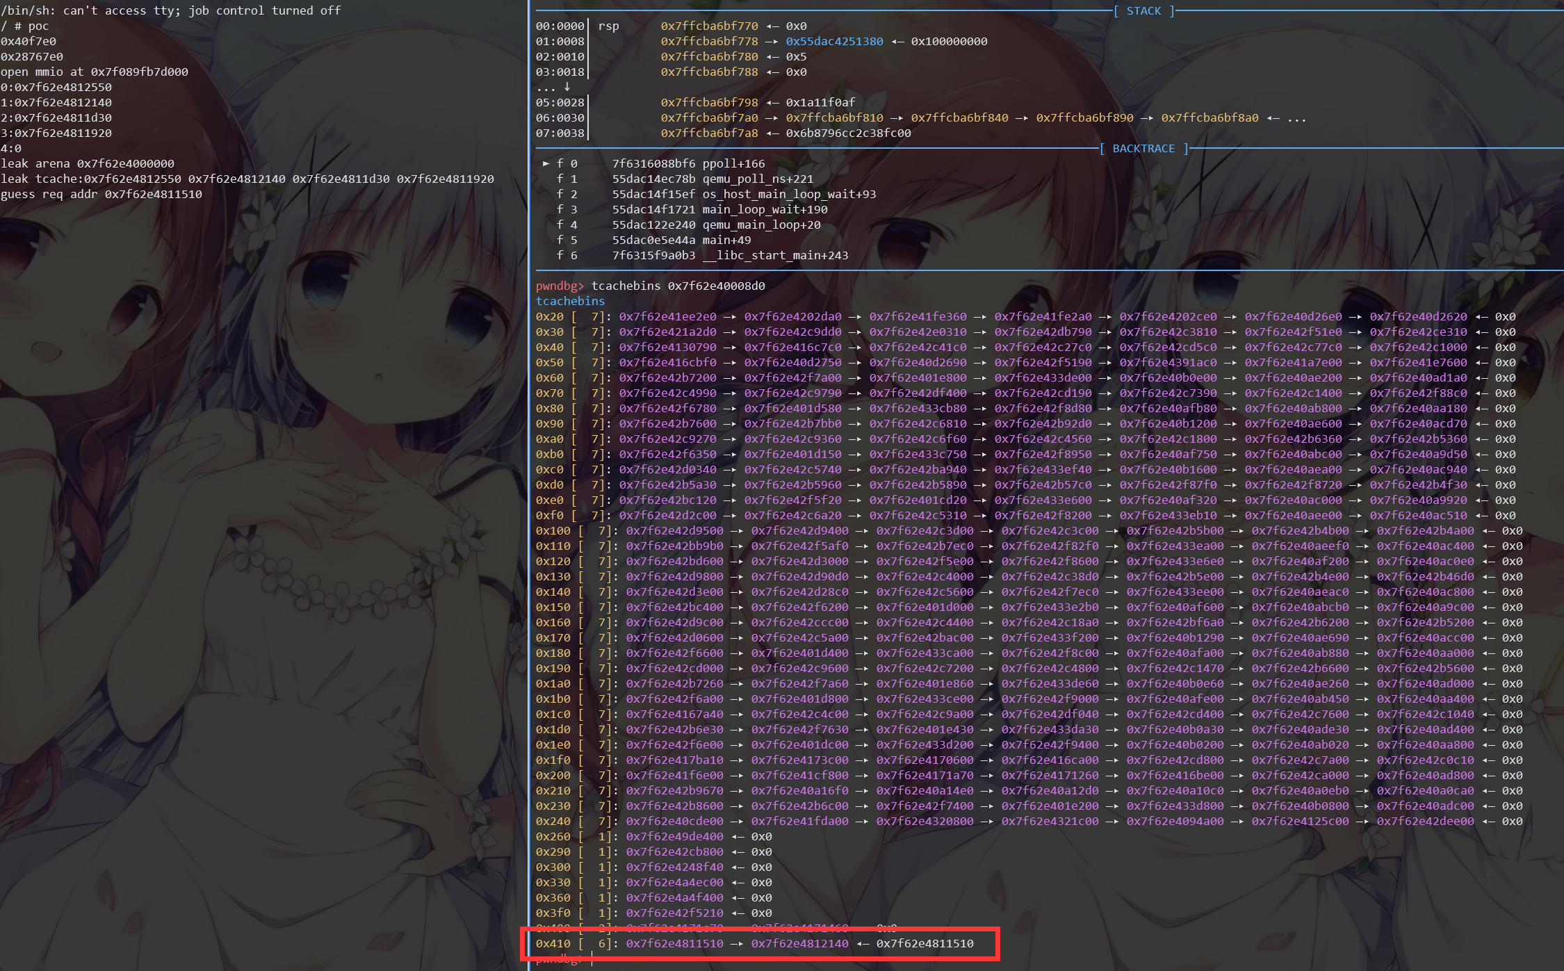This screenshot has height=971, width=1564.
Task: Select address 0x7f62e4a4ec00 in the 0x330 bin
Action: pos(675,882)
